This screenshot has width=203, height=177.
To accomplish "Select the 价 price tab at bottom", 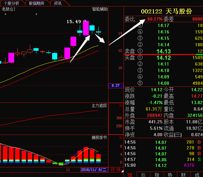I will point(143,174).
